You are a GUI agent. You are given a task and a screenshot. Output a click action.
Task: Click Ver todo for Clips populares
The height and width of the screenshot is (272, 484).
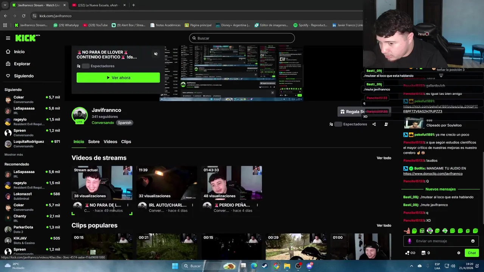click(x=384, y=226)
